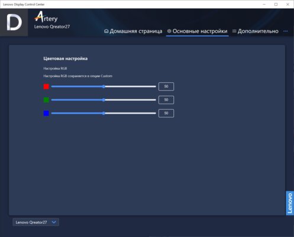Open the three-dots more options menu
This screenshot has width=294, height=237.
pos(285,31)
